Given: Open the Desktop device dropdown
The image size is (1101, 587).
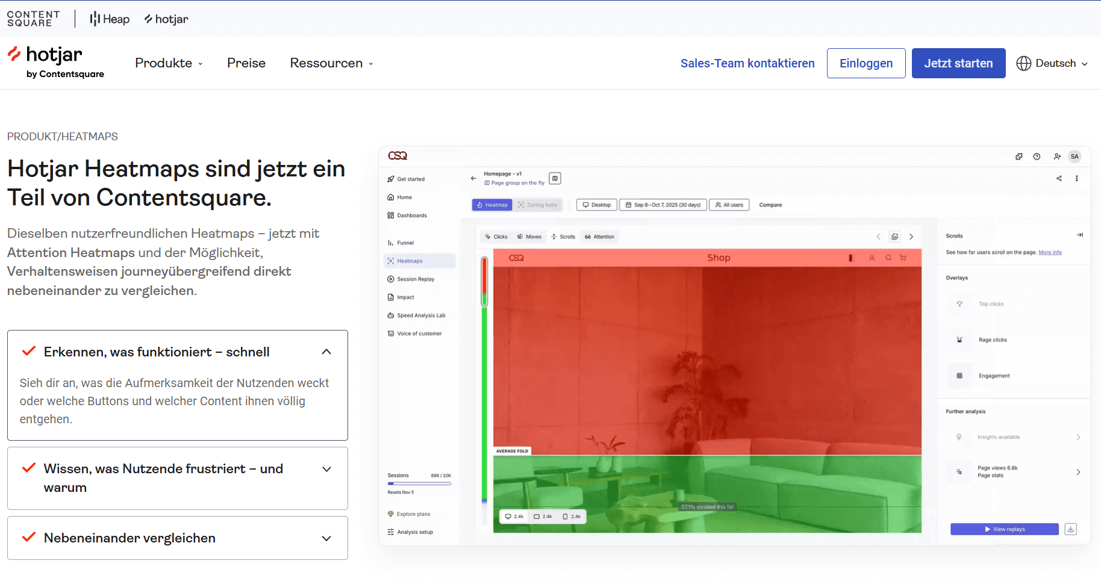Looking at the screenshot, I should click(x=596, y=205).
